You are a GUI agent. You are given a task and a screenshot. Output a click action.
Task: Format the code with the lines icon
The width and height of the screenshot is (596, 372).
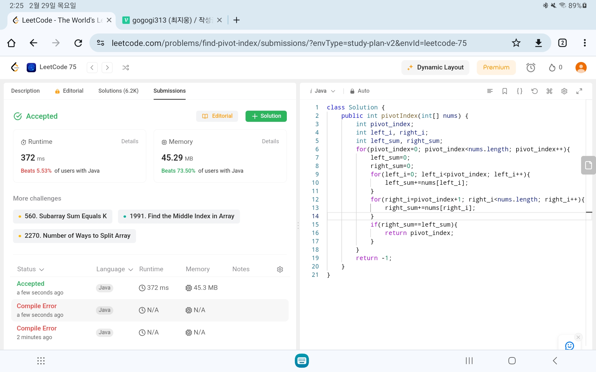coord(490,91)
